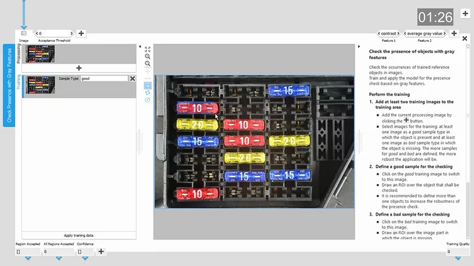This screenshot has height=266, width=474.
Task: Edit the Sample Type field
Action: point(103,79)
